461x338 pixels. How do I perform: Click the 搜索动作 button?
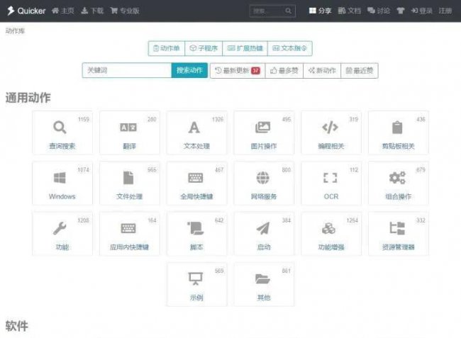[189, 70]
